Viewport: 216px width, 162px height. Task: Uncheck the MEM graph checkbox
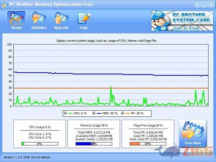tap(94, 114)
